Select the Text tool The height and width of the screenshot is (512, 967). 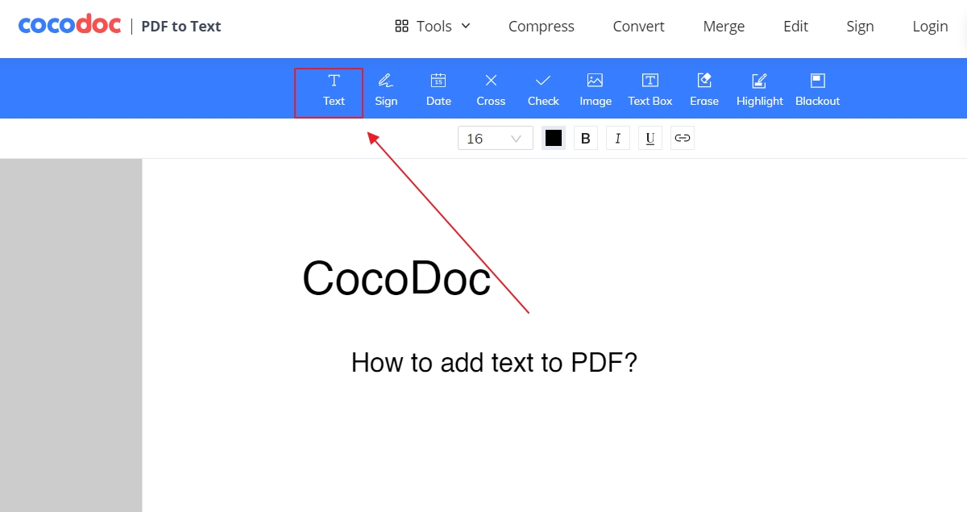[x=334, y=90]
